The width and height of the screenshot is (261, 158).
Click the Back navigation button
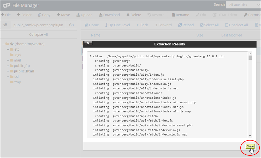pyautogui.click(x=142, y=25)
